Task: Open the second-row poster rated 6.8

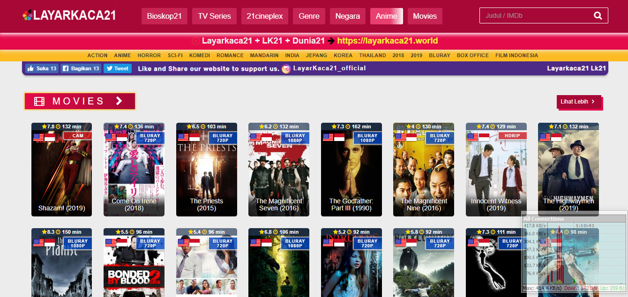Action: [279, 262]
